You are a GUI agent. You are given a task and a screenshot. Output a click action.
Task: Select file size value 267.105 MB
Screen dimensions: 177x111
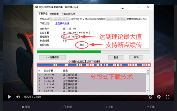[x=69, y=29]
